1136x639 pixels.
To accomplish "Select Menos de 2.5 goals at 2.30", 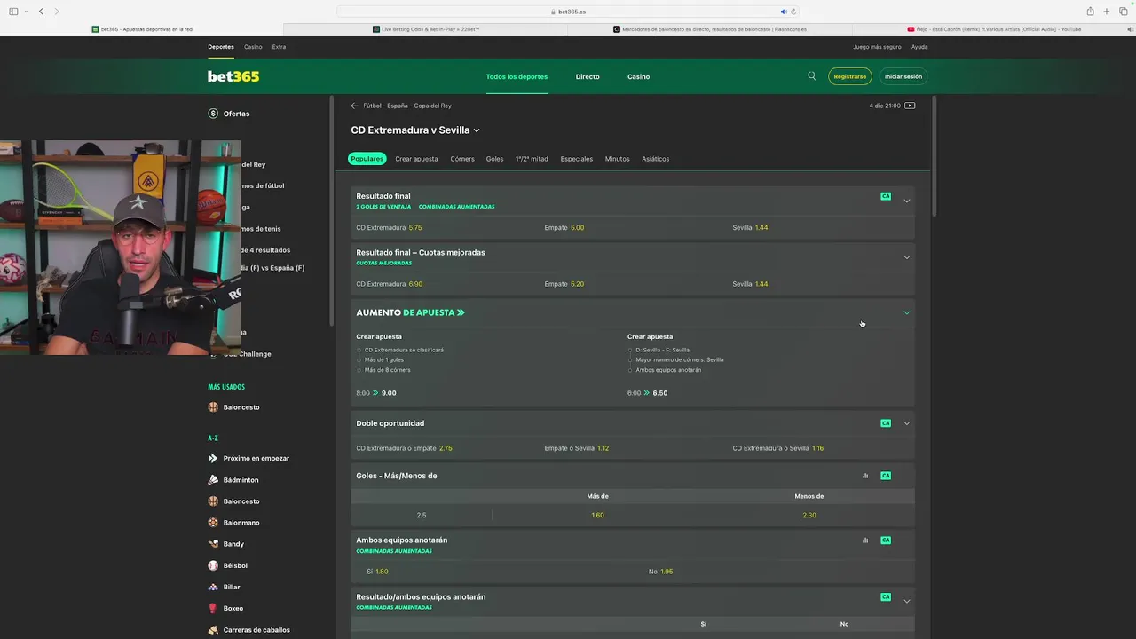I will tap(809, 516).
